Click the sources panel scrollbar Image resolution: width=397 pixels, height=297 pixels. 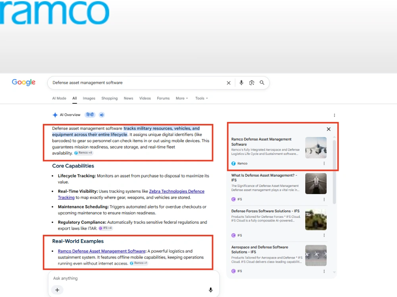point(334,172)
